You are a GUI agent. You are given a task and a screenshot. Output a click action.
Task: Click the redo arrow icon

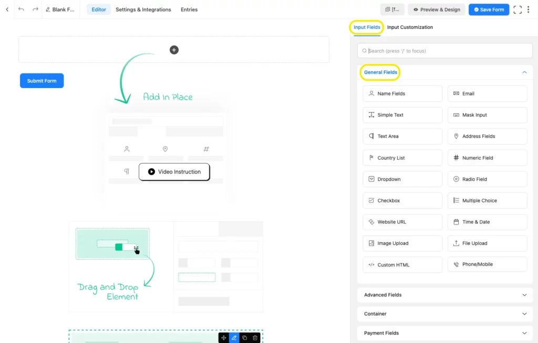(x=35, y=9)
